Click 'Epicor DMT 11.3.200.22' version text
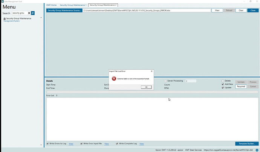This screenshot has height=152, width=260. click(166, 150)
